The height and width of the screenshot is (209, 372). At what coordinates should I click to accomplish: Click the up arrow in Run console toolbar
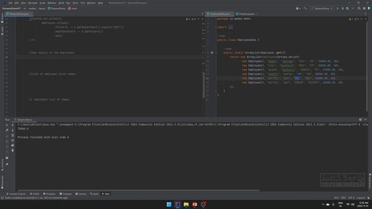(13, 125)
